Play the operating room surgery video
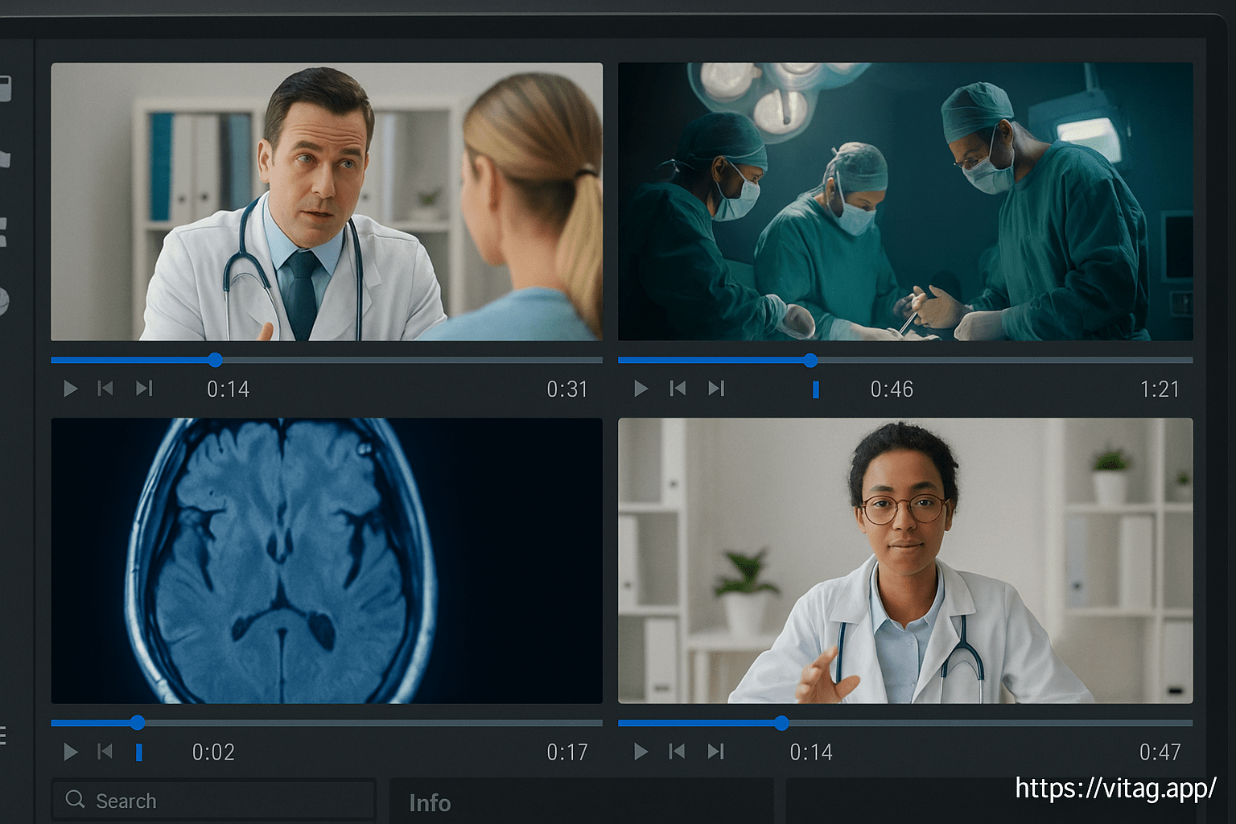 point(641,389)
